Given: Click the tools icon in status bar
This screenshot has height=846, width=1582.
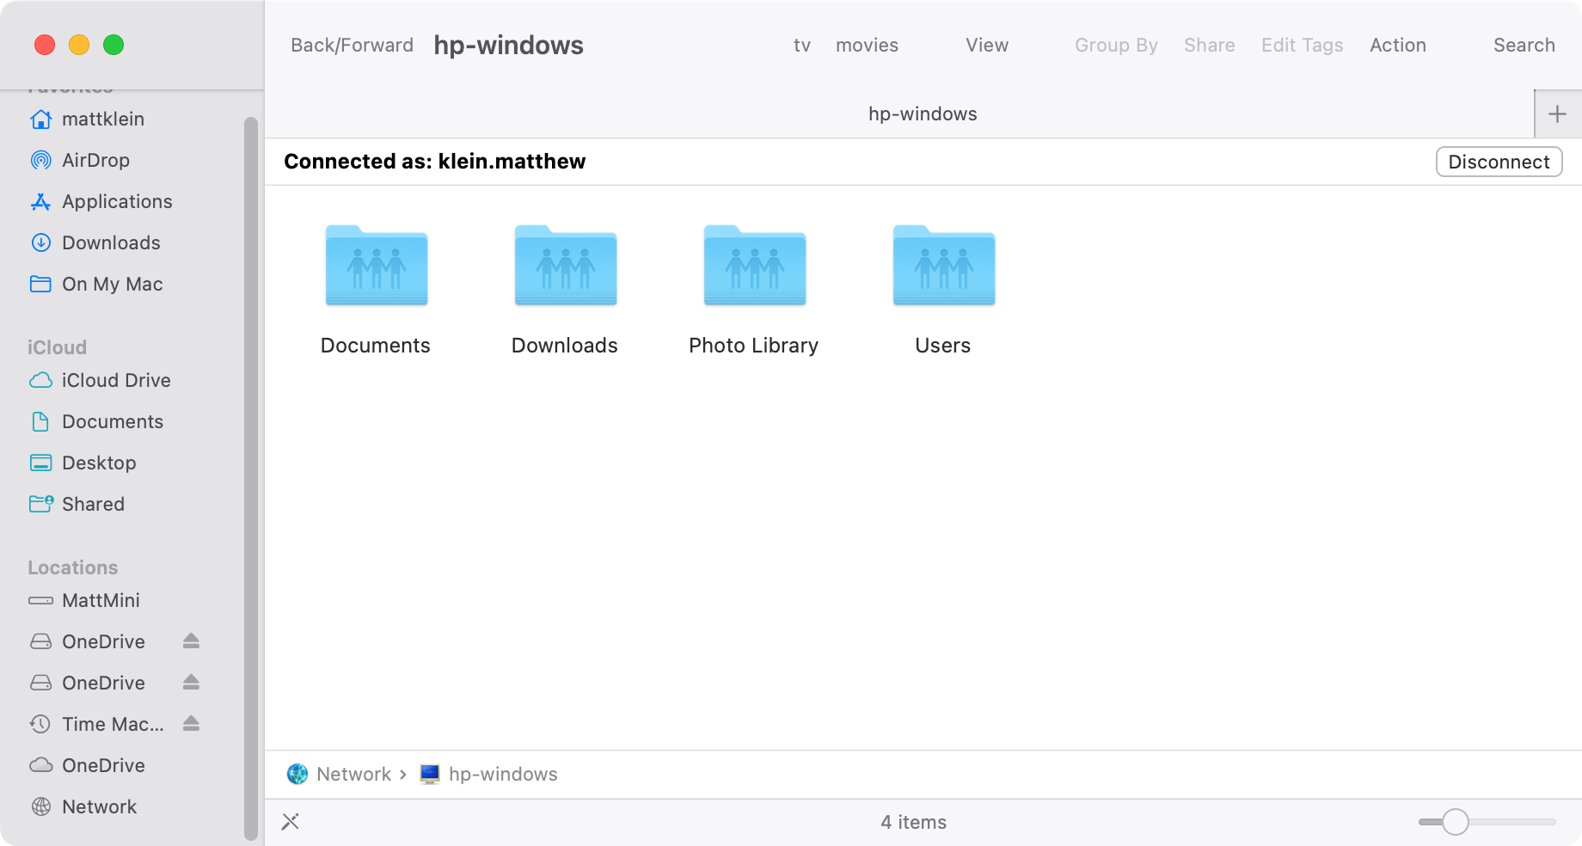Looking at the screenshot, I should [x=291, y=822].
